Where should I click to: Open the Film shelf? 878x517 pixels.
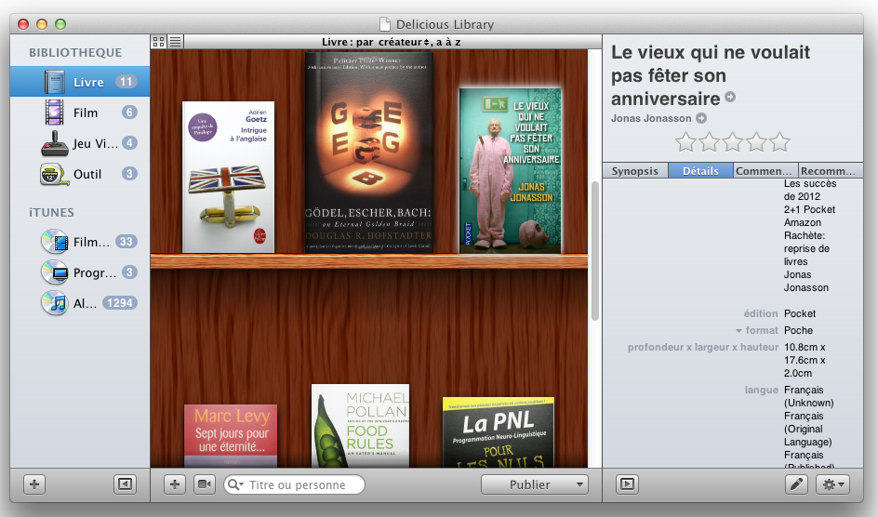tap(79, 113)
